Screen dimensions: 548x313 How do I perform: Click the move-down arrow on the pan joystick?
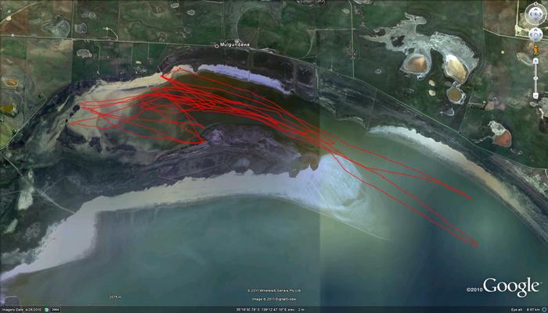point(535,39)
